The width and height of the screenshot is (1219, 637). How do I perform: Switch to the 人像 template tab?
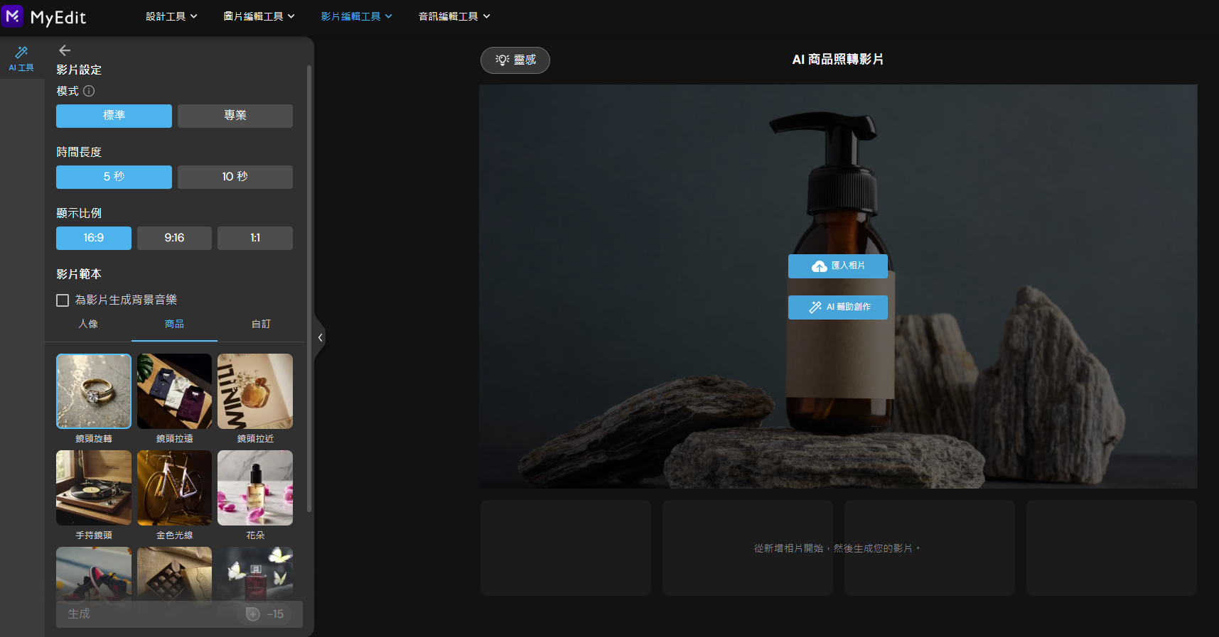(88, 324)
